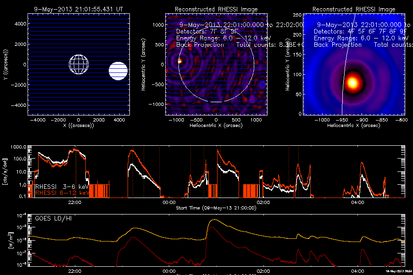Click the 'GOES LO/HI' plot label
The image size is (413, 275).
click(53, 219)
